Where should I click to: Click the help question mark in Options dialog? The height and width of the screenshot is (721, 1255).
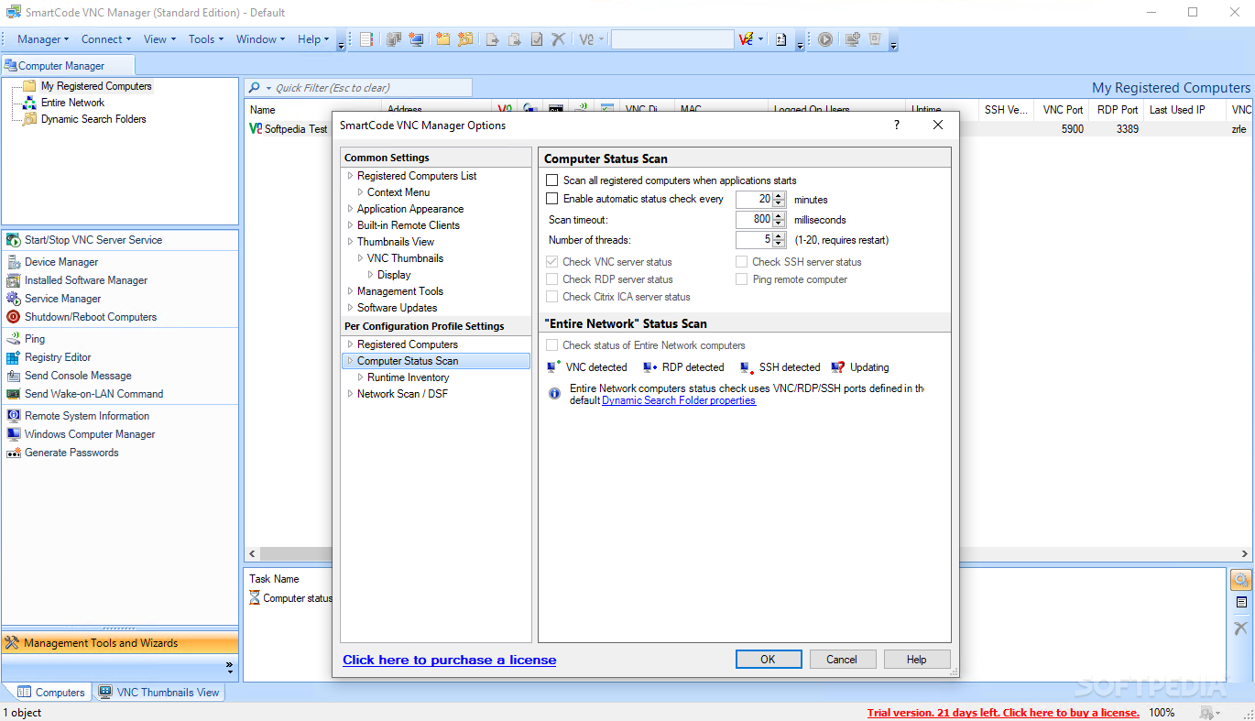897,125
